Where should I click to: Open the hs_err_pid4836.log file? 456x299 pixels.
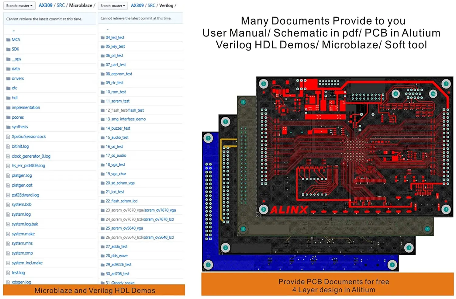tap(28, 166)
